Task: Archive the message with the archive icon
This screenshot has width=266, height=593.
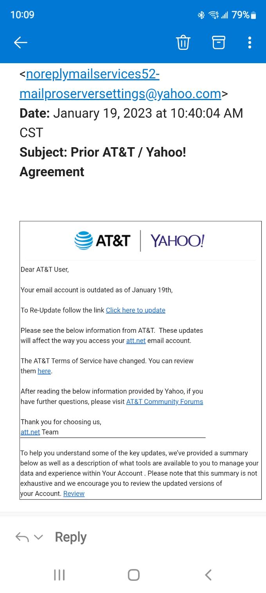Action: [218, 42]
